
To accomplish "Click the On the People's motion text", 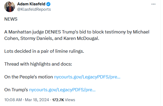I will (x=29, y=77).
